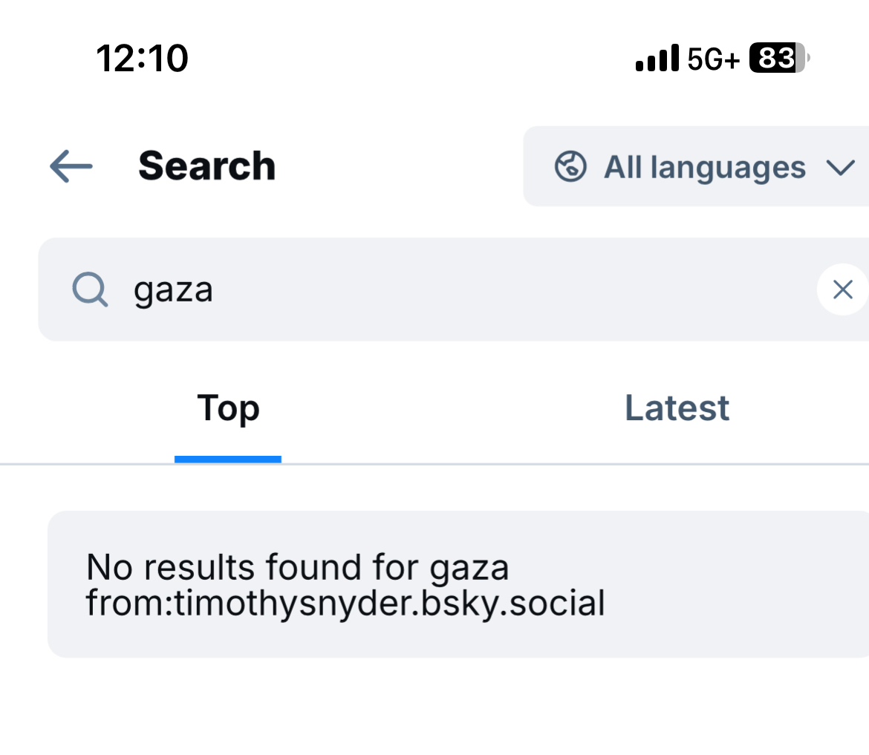
Task: Click the from:timothysnyder.bsky.social text
Action: click(x=345, y=604)
